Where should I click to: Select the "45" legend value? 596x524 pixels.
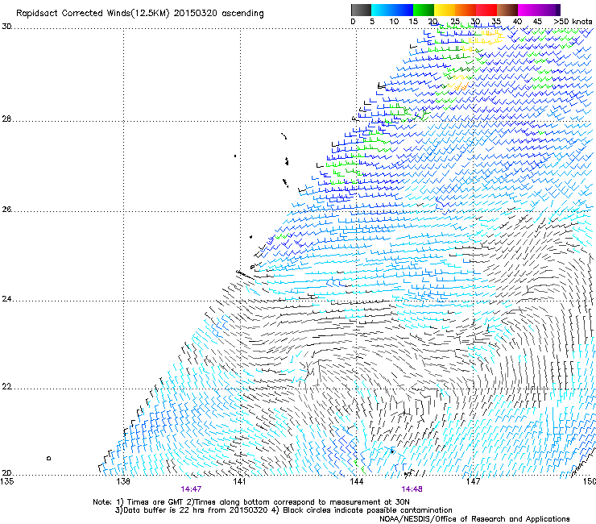(x=537, y=22)
